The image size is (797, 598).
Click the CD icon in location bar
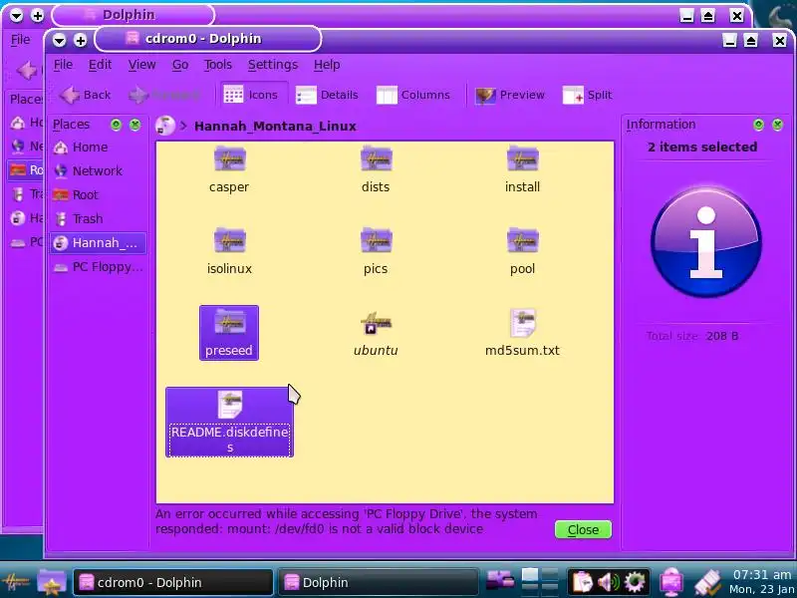pyautogui.click(x=165, y=126)
